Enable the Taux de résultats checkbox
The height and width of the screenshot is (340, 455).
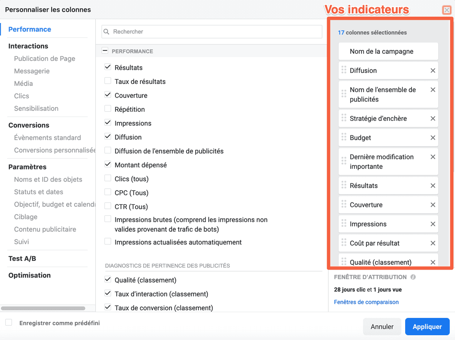(x=108, y=81)
